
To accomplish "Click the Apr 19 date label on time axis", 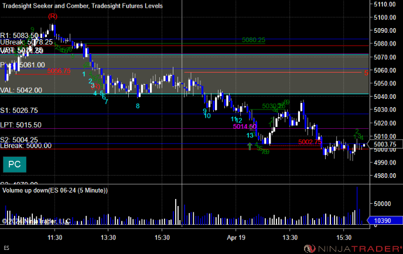I will coord(236,238).
